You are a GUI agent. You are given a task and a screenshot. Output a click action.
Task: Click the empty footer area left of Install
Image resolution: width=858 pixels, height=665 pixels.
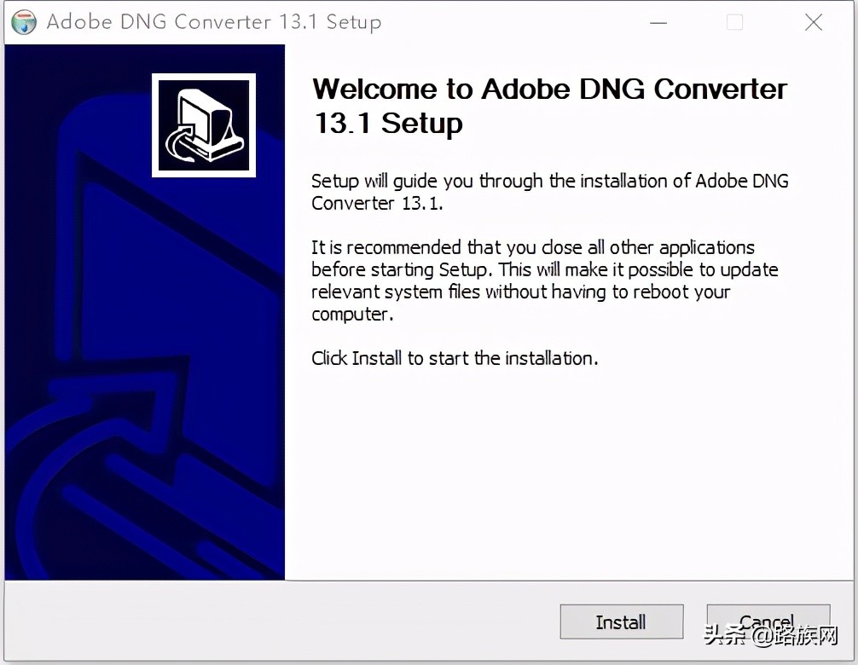pyautogui.click(x=281, y=622)
